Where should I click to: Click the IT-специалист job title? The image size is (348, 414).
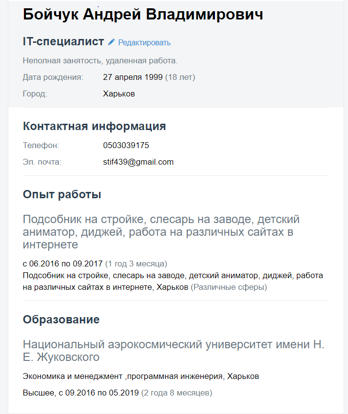[x=63, y=41]
